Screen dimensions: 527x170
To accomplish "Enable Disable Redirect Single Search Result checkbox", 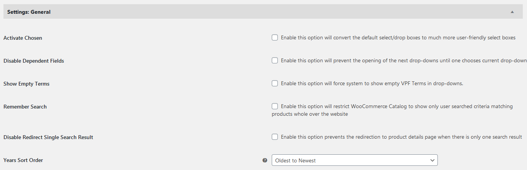I will point(275,137).
